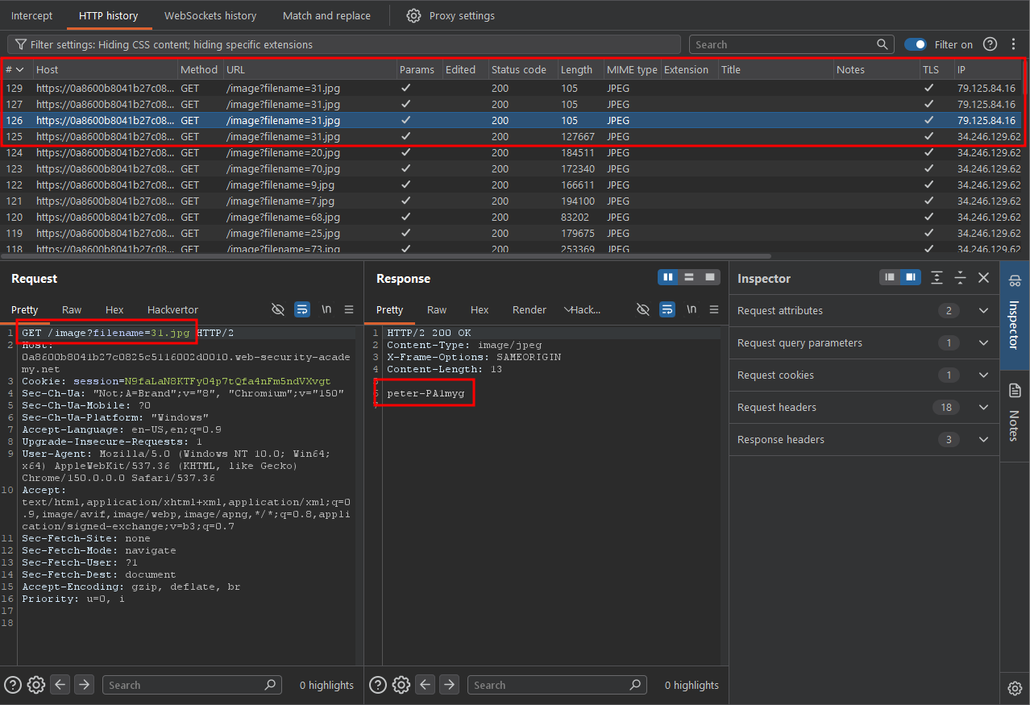Open the Response panel options menu
This screenshot has height=705, width=1030.
tap(714, 309)
